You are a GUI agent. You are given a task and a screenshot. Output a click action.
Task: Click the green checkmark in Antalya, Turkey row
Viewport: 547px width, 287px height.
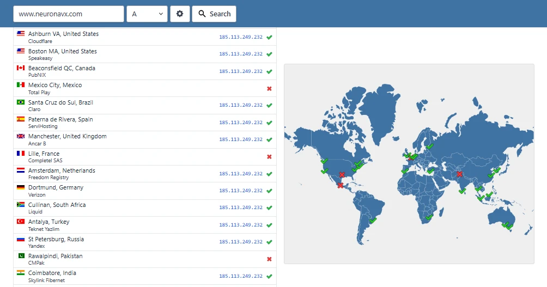point(269,225)
